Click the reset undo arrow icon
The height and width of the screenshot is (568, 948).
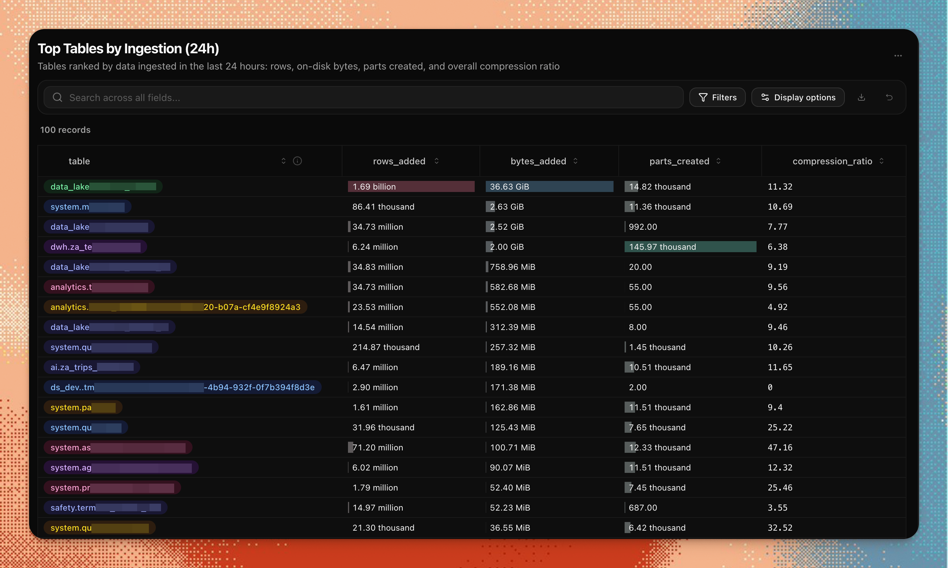click(889, 97)
